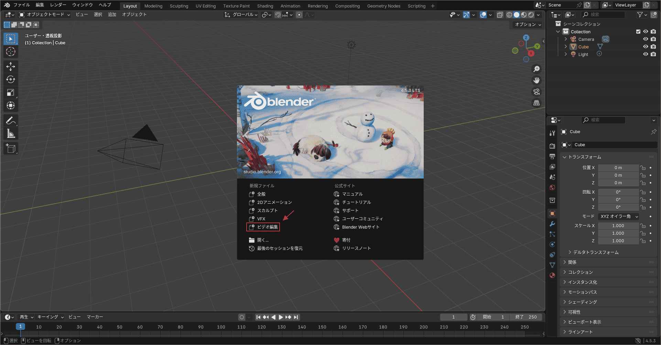Click the Scale X value field
The width and height of the screenshot is (661, 345).
(618, 226)
